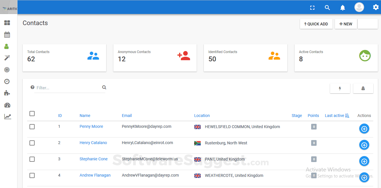The width and height of the screenshot is (381, 188).
Task: Sort contacts by Email column header
Action: tap(127, 116)
